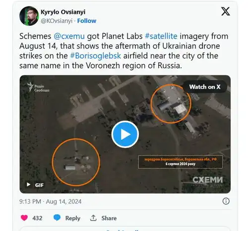This screenshot has width=248, height=231.
Task: Click Kyrylo Ovsianyi's profile avatar
Action: tap(29, 16)
